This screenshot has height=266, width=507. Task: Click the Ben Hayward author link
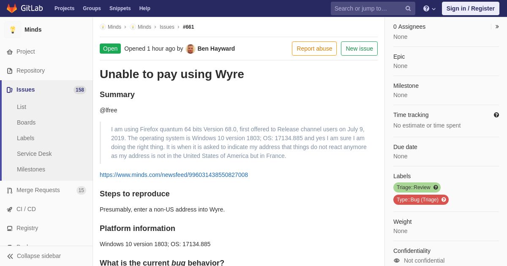click(216, 49)
